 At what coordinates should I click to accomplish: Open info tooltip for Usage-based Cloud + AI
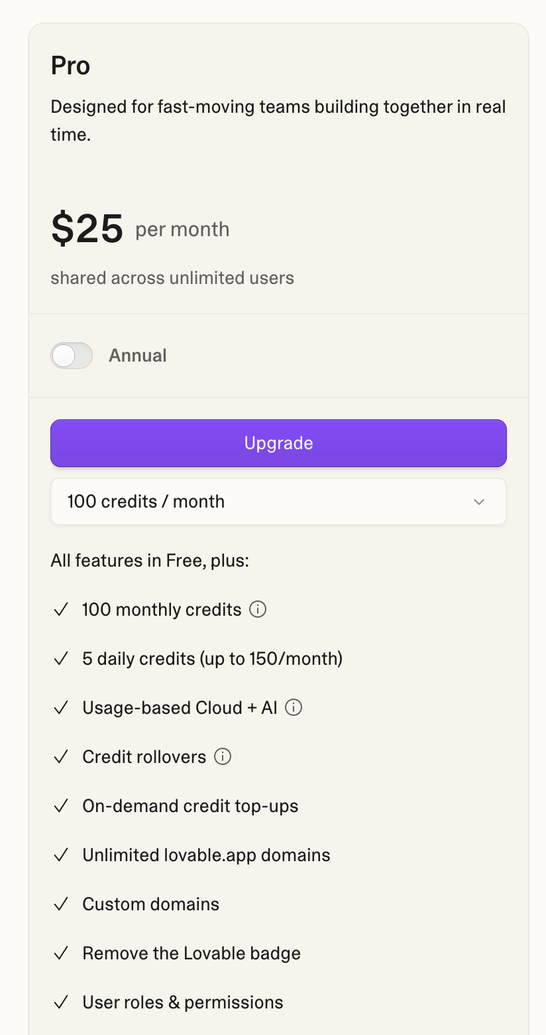[x=294, y=707]
